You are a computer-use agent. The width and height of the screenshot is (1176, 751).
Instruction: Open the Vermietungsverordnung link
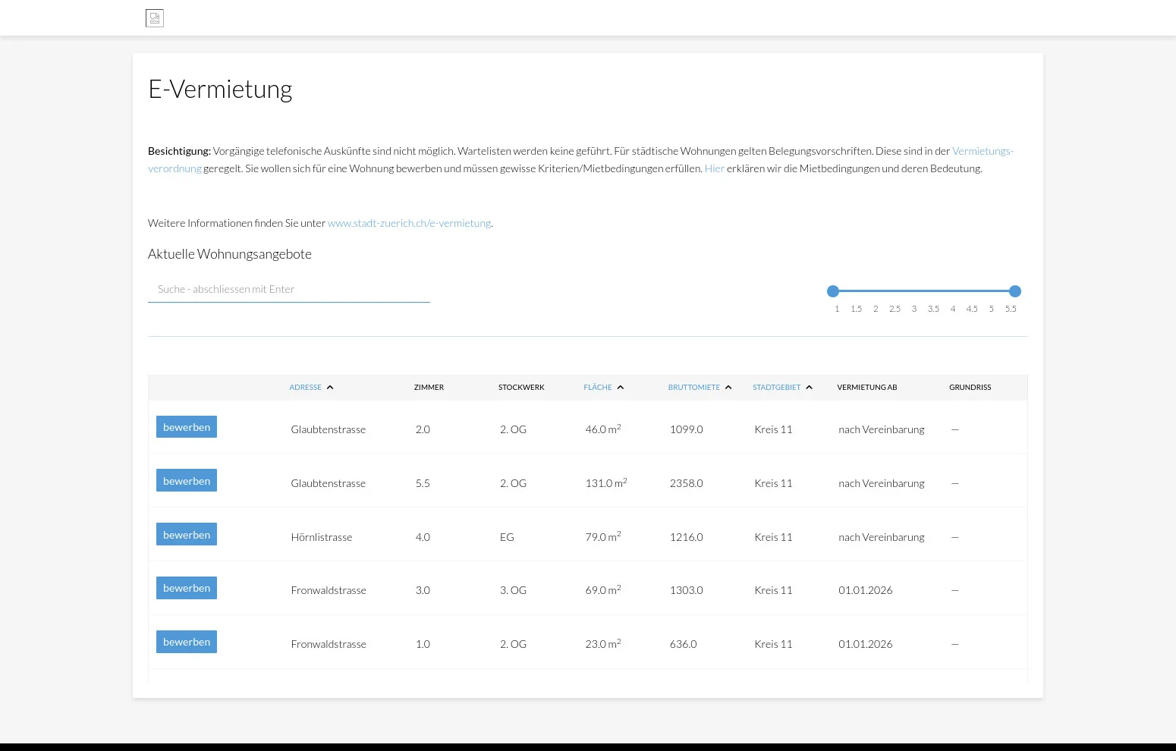click(x=982, y=151)
